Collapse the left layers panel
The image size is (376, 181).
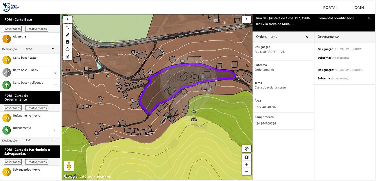(x=67, y=19)
